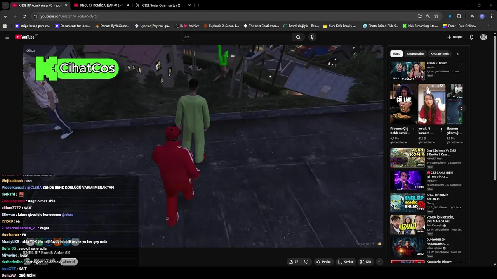497x279 pixels.
Task: Select the Aramanızdan filter chip
Action: tap(415, 54)
